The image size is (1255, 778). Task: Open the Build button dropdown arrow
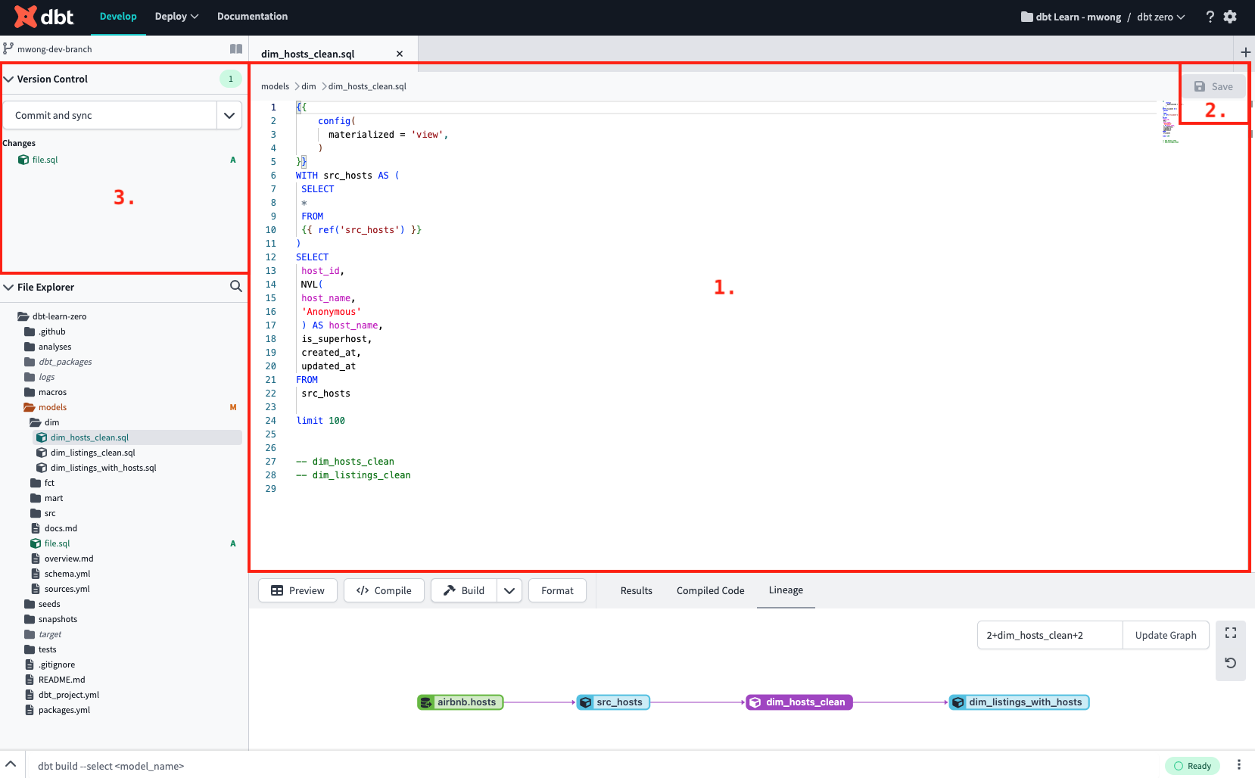509,590
